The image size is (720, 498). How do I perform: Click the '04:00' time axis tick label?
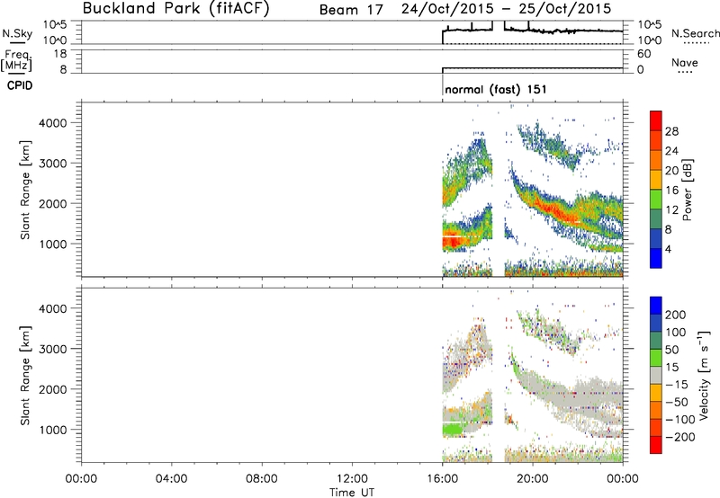point(172,479)
